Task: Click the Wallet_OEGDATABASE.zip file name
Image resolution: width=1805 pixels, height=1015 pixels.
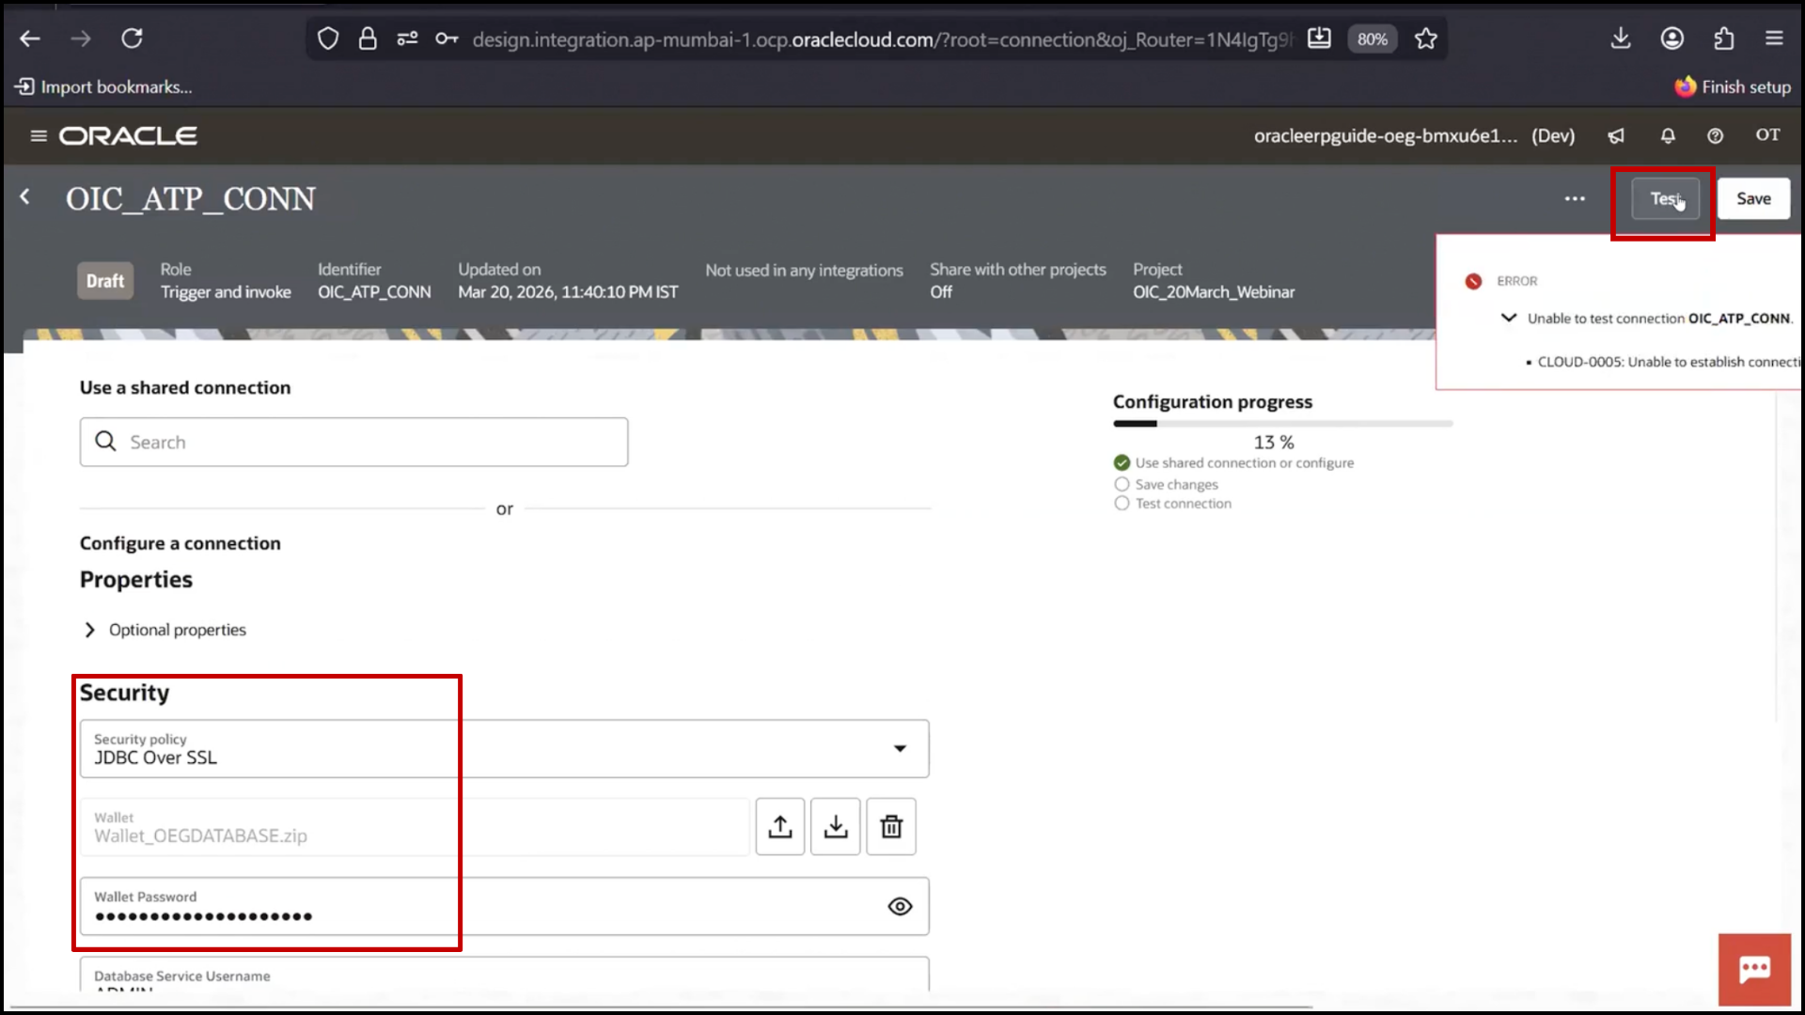Action: pyautogui.click(x=200, y=835)
